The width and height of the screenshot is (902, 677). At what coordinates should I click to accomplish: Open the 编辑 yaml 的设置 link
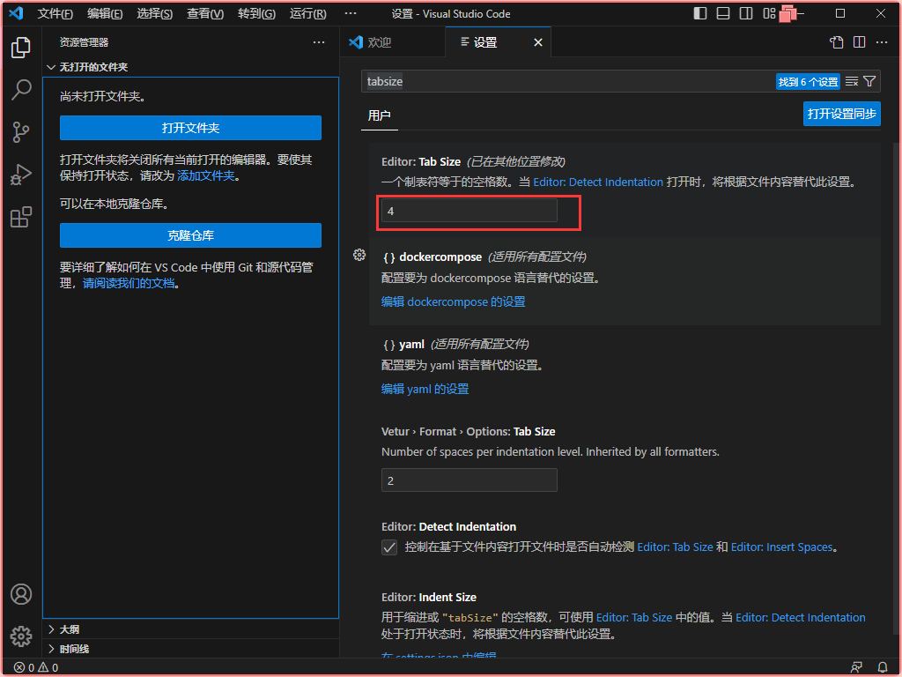click(x=425, y=389)
